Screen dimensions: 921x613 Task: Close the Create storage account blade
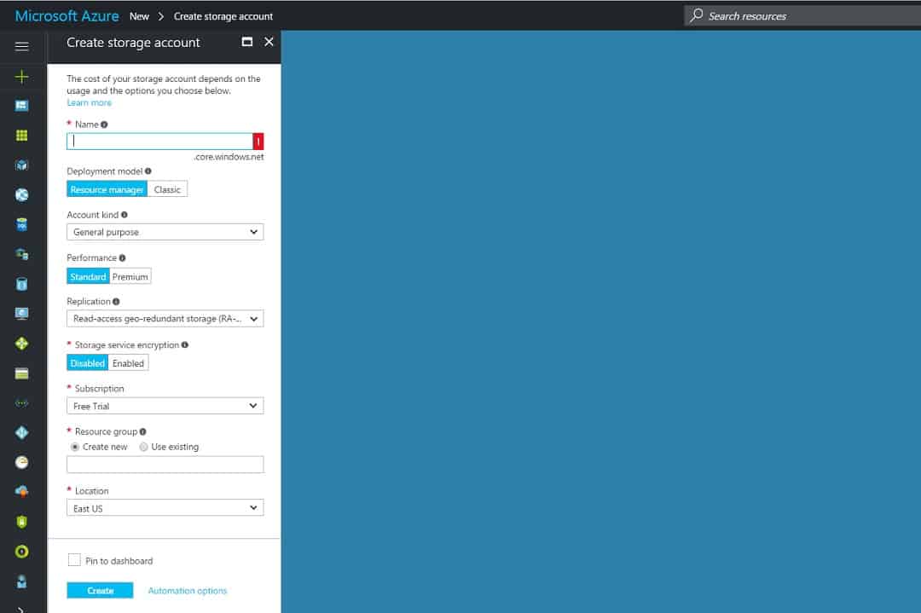(269, 42)
